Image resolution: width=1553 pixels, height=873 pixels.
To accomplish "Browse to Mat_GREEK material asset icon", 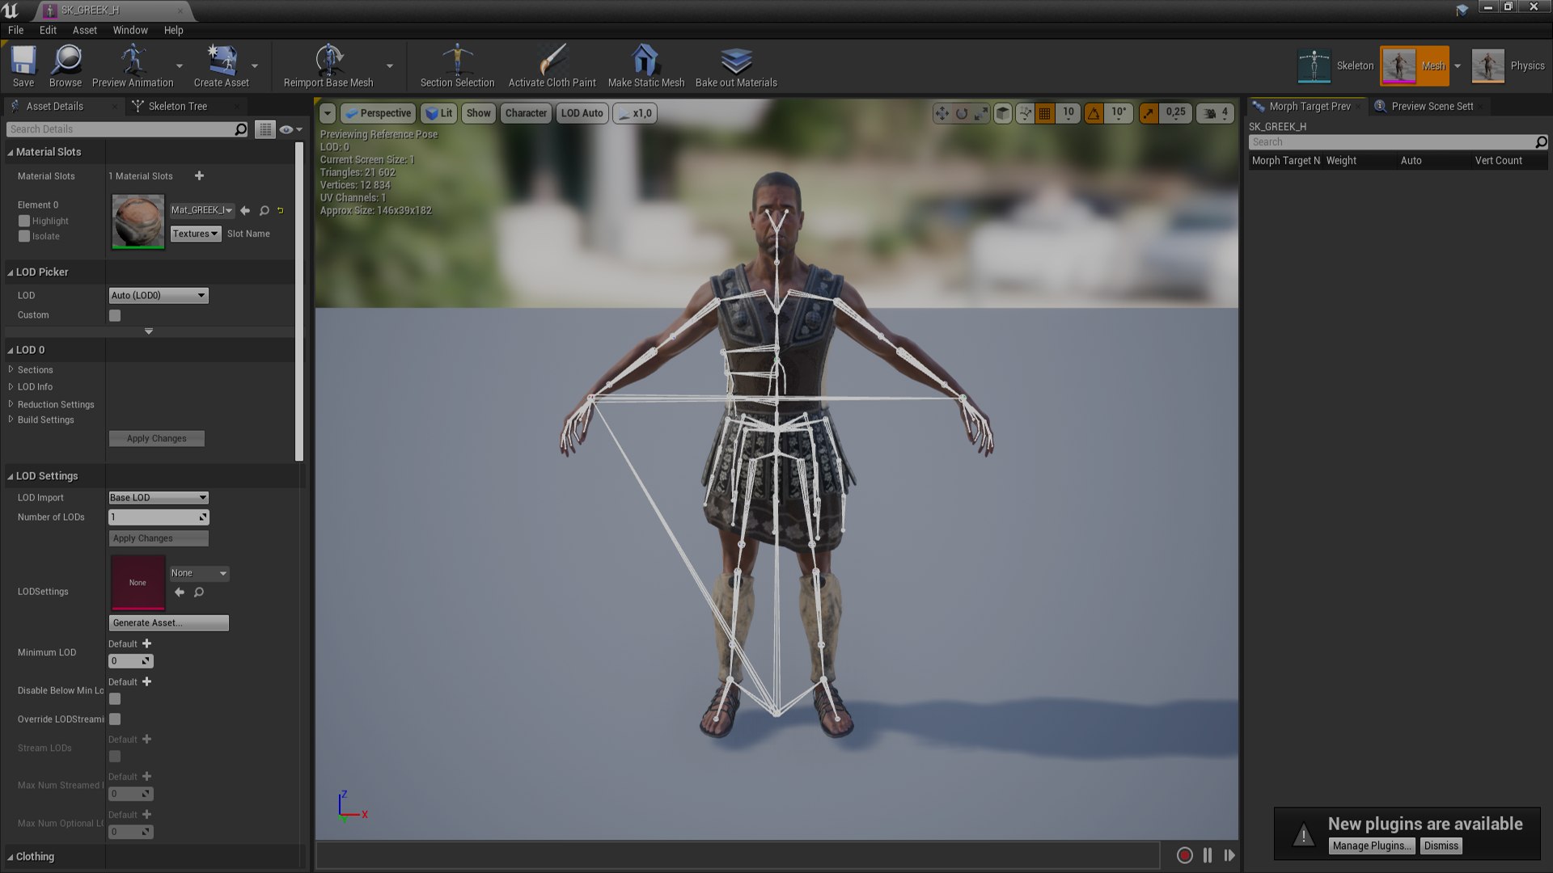I will [x=264, y=211].
